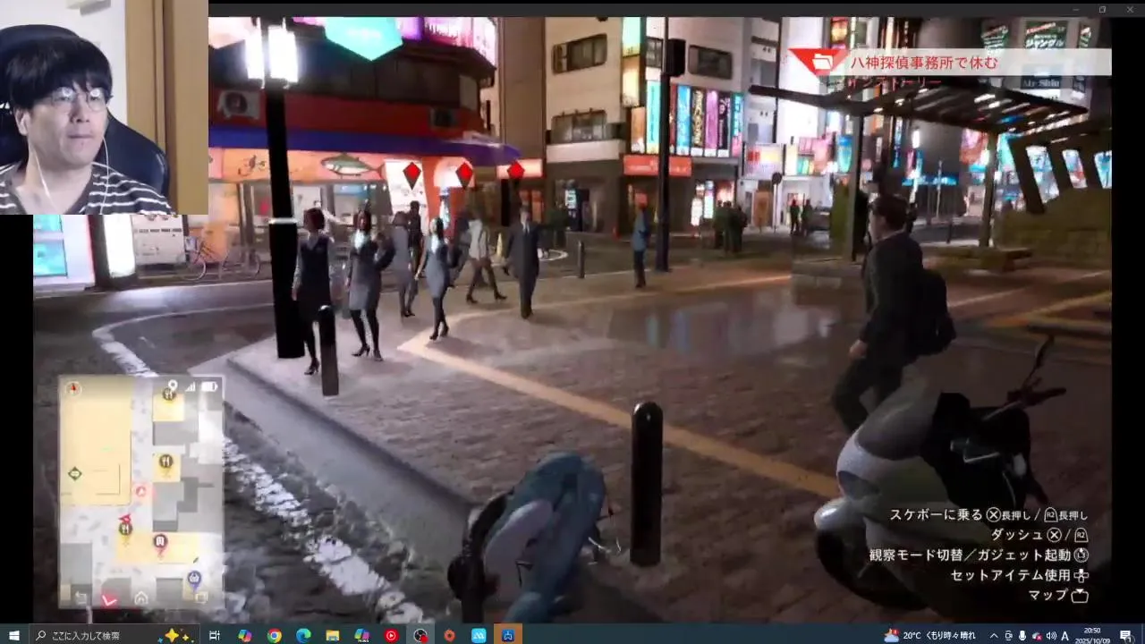The width and height of the screenshot is (1145, 644).
Task: Open the clock showing 20:50
Action: click(x=1092, y=635)
